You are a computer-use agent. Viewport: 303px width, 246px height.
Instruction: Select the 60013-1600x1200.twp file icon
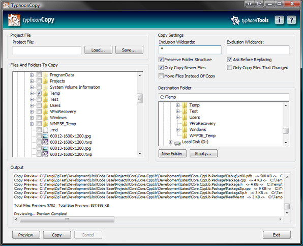(45, 154)
